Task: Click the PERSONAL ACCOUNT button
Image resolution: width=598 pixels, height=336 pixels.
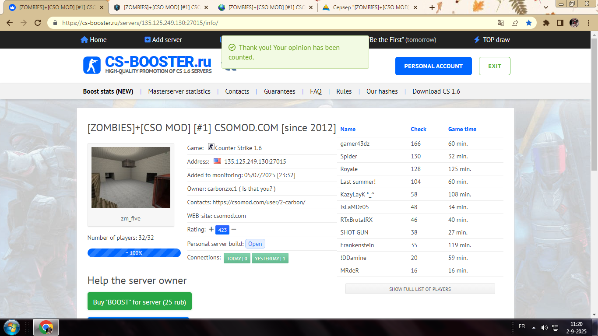Action: (433, 66)
